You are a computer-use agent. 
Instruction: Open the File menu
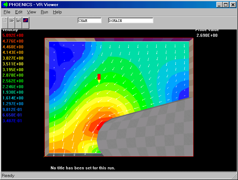coord(7,12)
